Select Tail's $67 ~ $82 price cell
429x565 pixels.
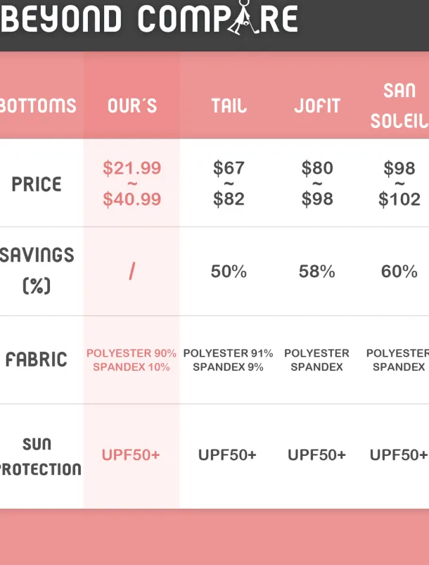pos(229,184)
